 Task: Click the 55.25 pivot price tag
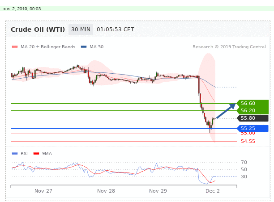[253, 128]
